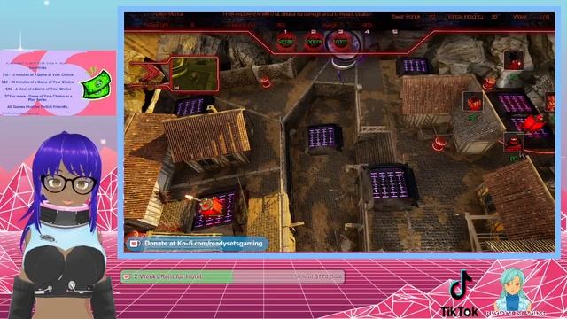Click the green dollar bills icon
567x319 pixels.
pyautogui.click(x=97, y=84)
